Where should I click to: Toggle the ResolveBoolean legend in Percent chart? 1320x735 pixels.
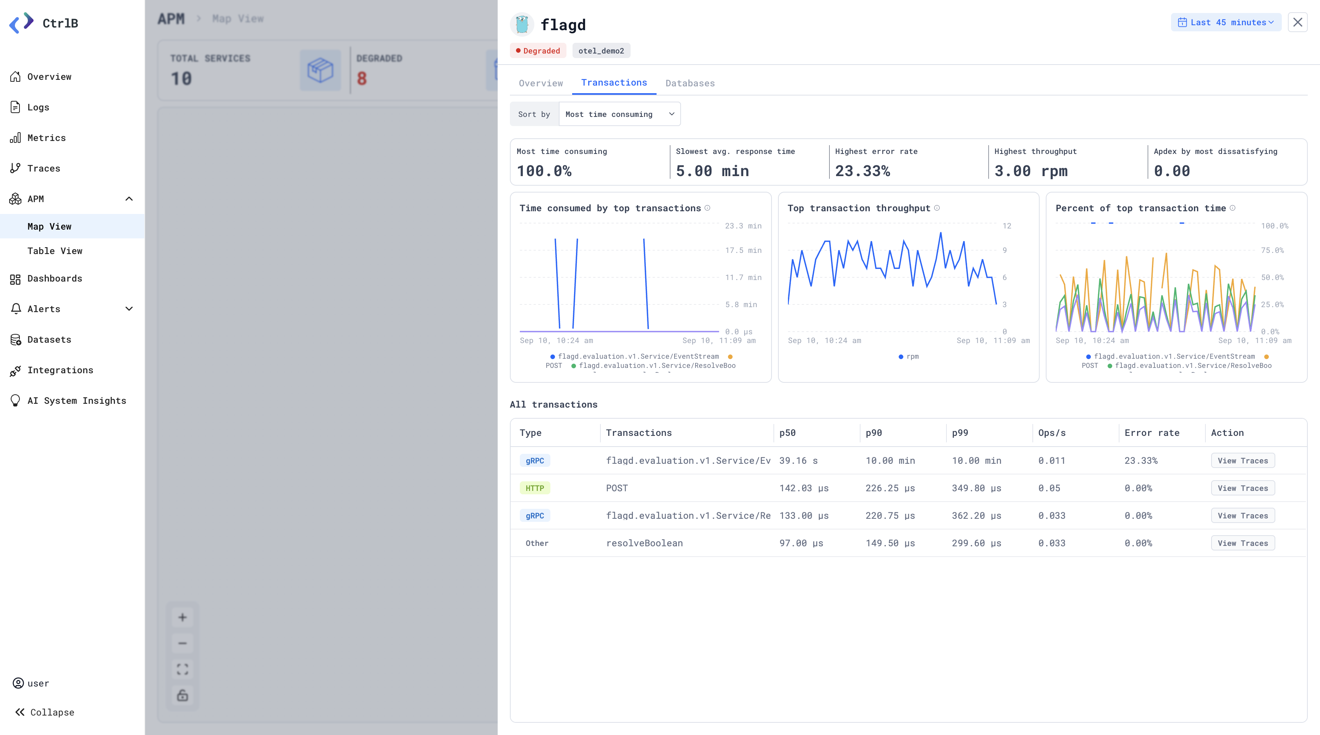[1189, 366]
